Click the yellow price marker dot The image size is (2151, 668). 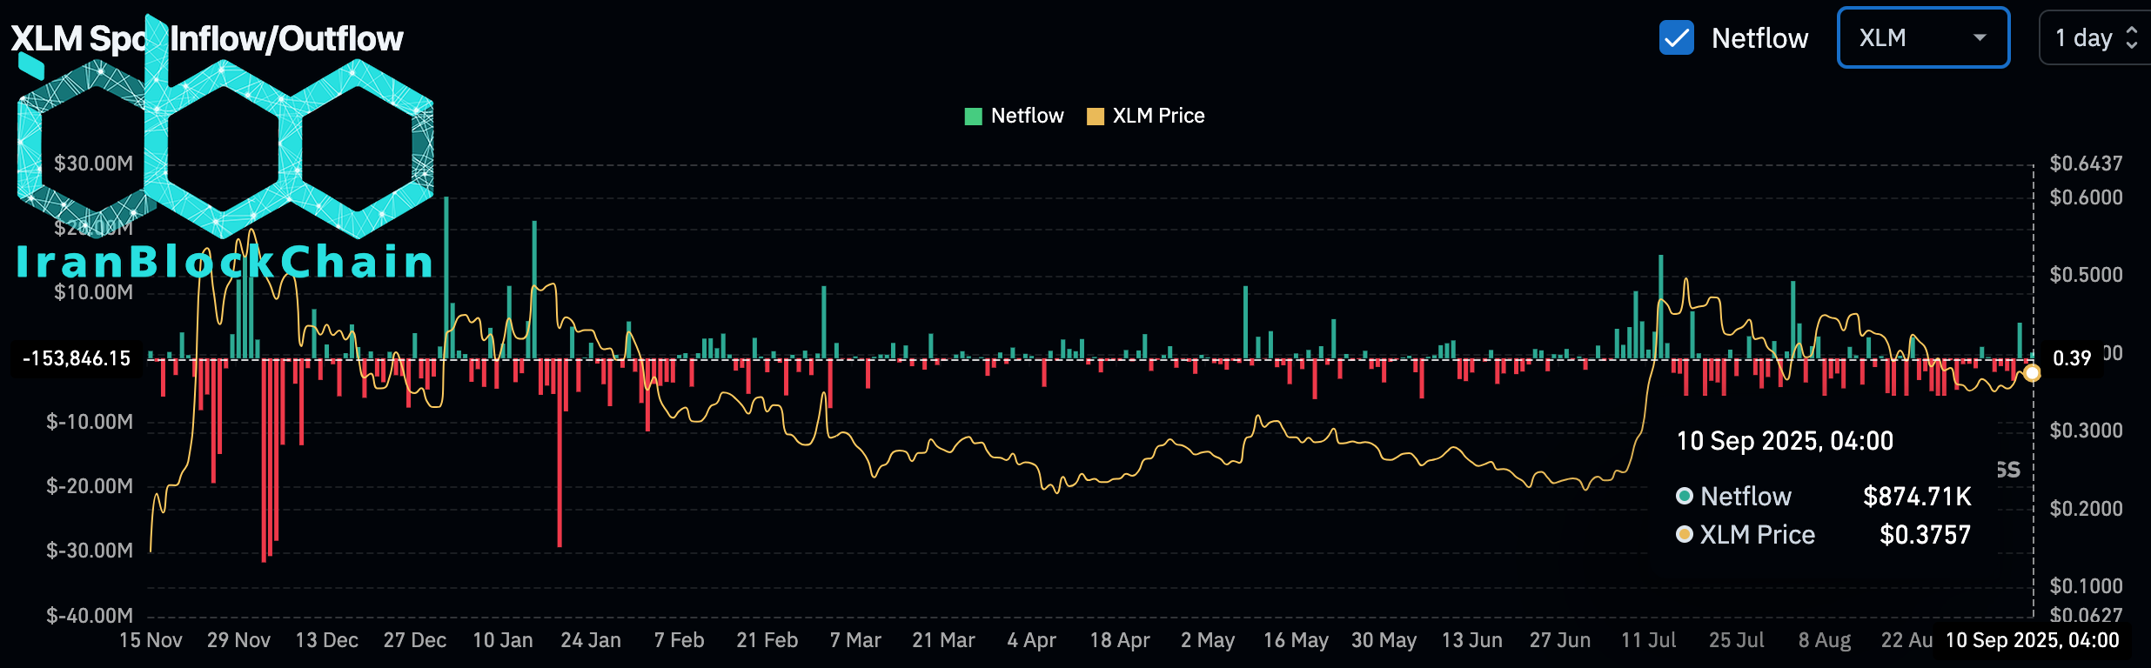pyautogui.click(x=2032, y=373)
